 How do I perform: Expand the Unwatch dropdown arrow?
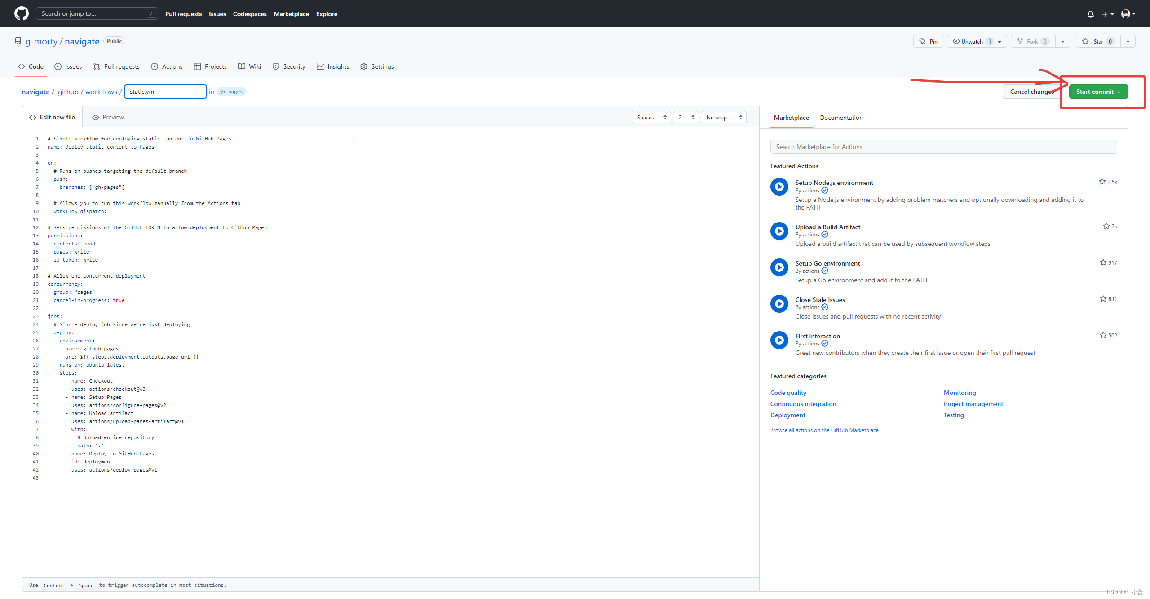1000,42
